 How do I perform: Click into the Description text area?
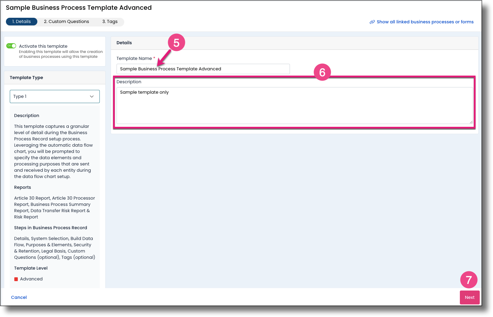click(295, 106)
